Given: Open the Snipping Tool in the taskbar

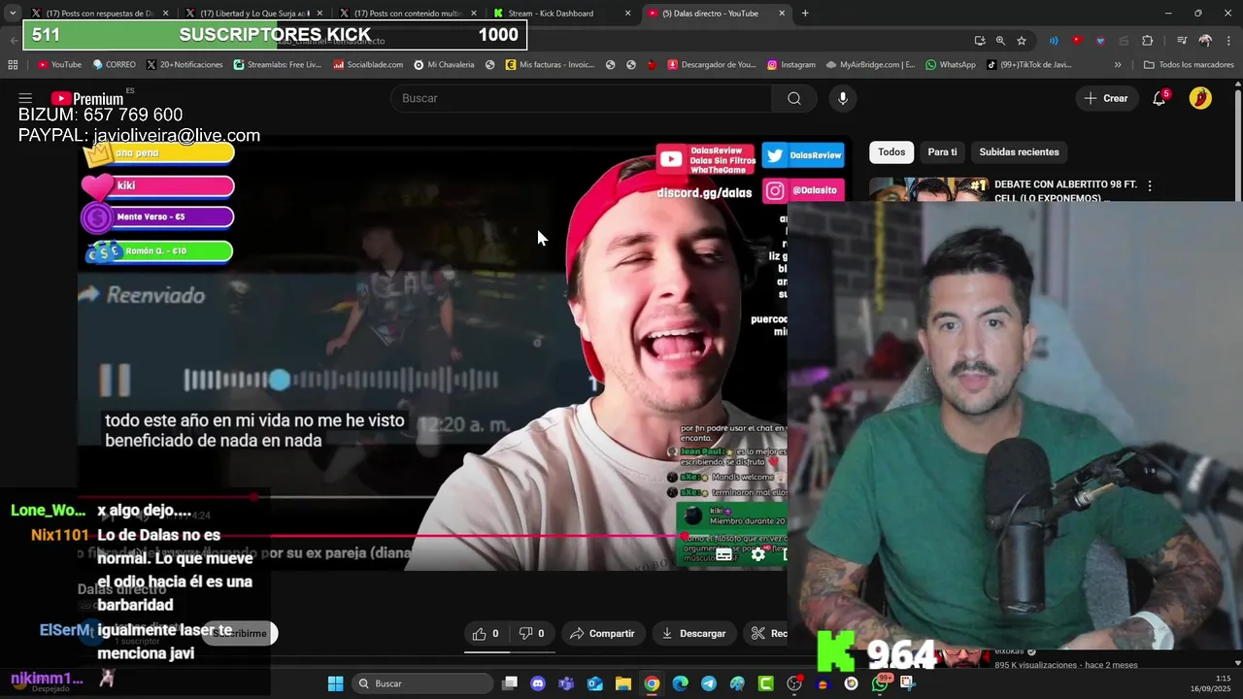Looking at the screenshot, I should pyautogui.click(x=908, y=683).
